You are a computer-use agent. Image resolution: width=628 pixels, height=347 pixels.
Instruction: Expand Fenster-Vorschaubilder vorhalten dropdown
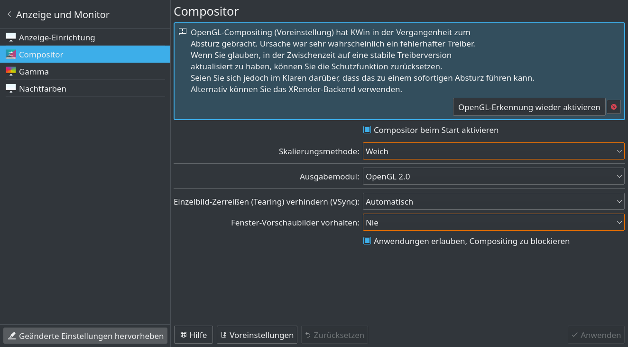click(493, 223)
